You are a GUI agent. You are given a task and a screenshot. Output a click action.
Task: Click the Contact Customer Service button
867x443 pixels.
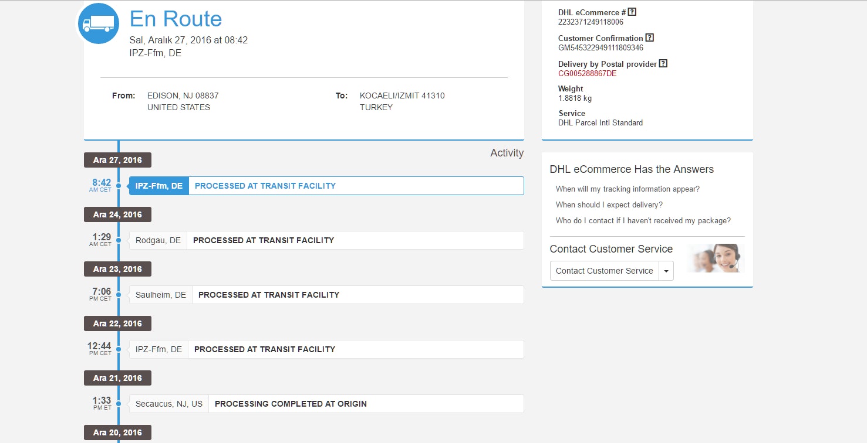point(604,271)
